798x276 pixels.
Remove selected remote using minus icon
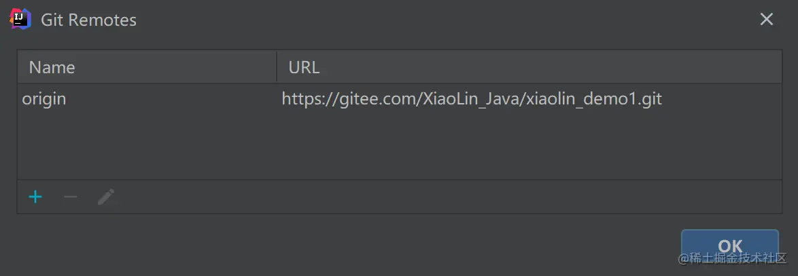click(70, 197)
